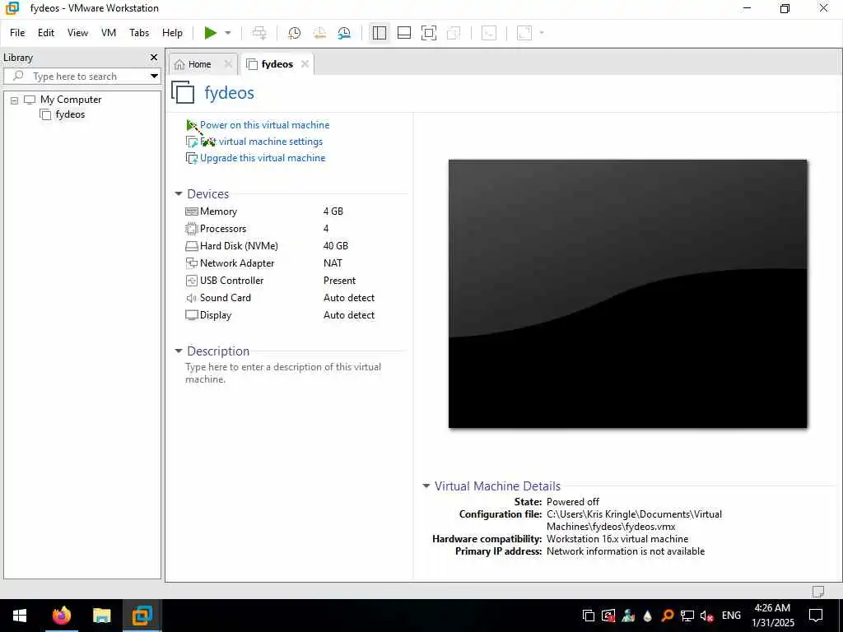Open the notification center icon
The height and width of the screenshot is (632, 843).
pos(816,616)
